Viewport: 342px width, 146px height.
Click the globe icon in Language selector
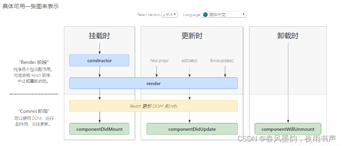point(205,14)
